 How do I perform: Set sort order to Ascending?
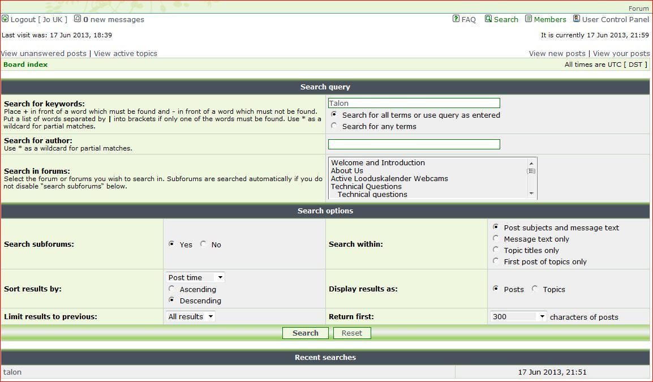[x=171, y=289]
